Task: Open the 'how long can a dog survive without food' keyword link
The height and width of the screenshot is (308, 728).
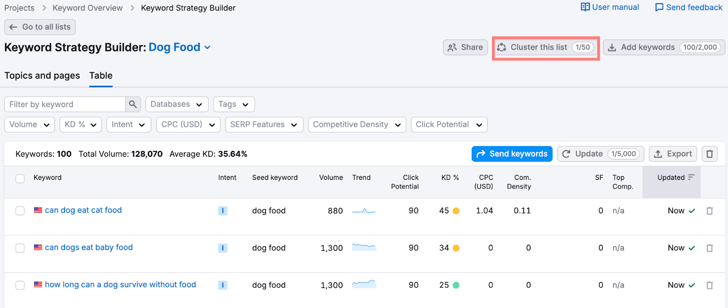Action: [x=120, y=284]
